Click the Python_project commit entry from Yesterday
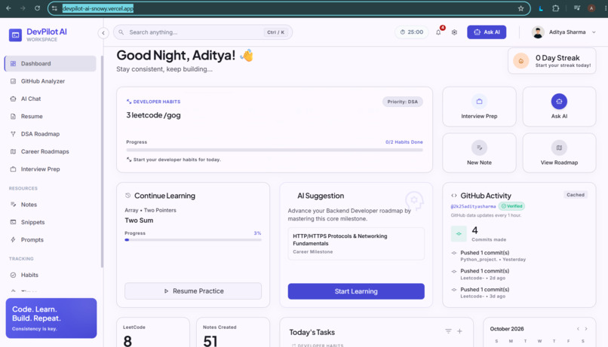Image resolution: width=608 pixels, height=347 pixels. click(x=520, y=256)
